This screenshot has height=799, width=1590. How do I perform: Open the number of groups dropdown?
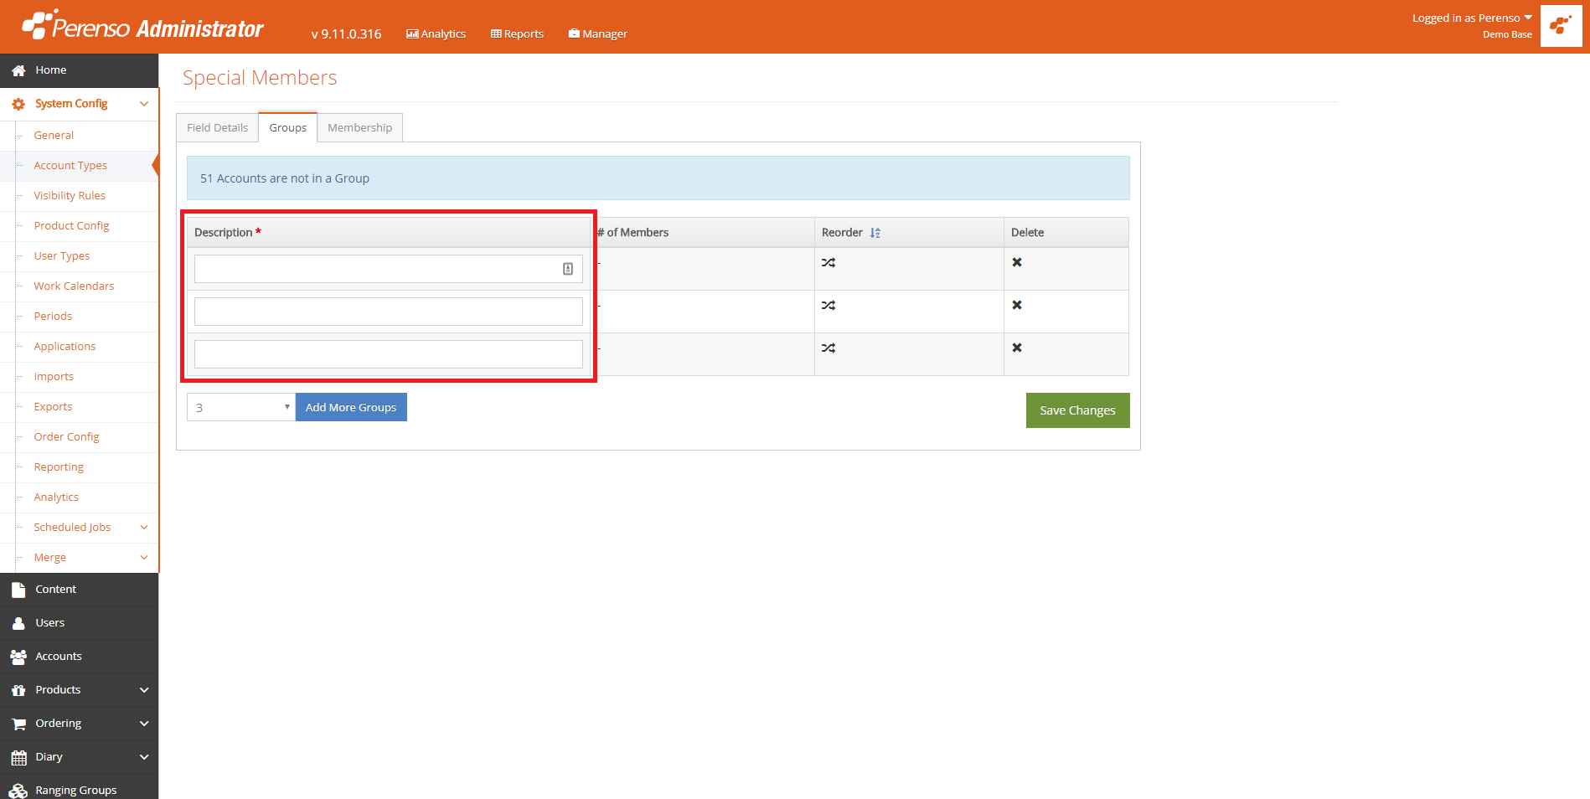(241, 407)
